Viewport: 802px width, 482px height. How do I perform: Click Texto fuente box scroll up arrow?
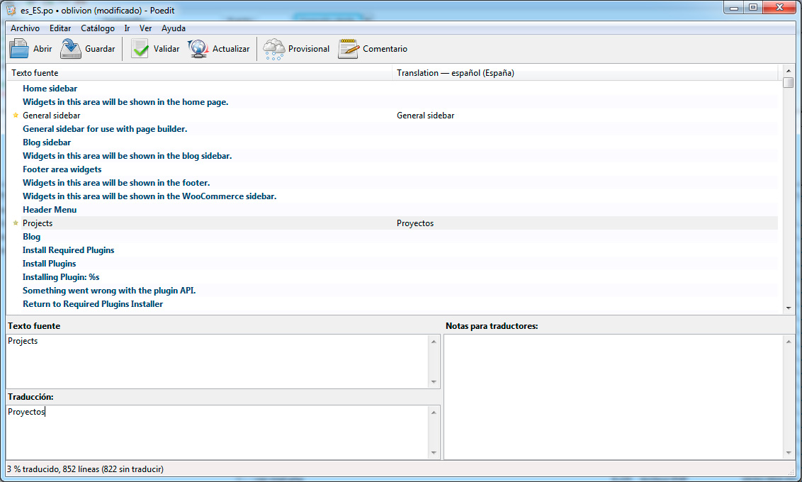click(434, 341)
